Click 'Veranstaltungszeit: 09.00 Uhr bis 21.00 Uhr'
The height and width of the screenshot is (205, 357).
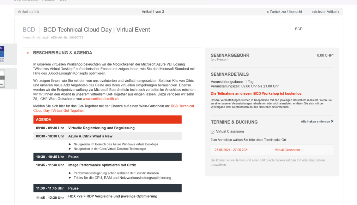245,86
